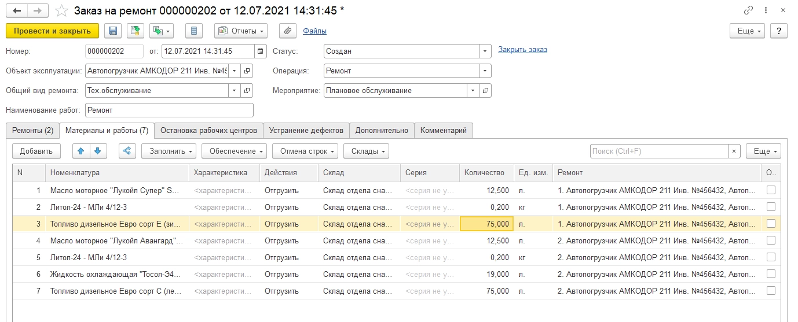This screenshot has height=322, width=798.
Task: Move row down with the down arrow
Action: [x=97, y=151]
